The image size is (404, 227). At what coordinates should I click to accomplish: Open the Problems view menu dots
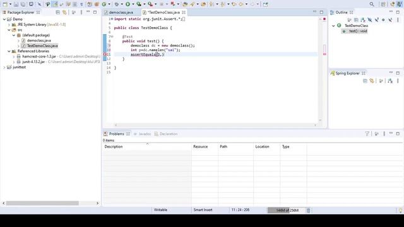384,134
